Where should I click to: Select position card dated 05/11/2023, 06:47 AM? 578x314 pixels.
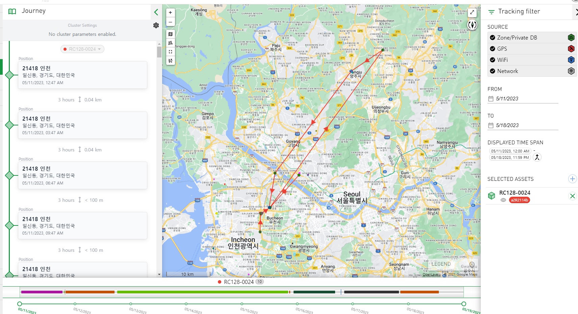(82, 175)
